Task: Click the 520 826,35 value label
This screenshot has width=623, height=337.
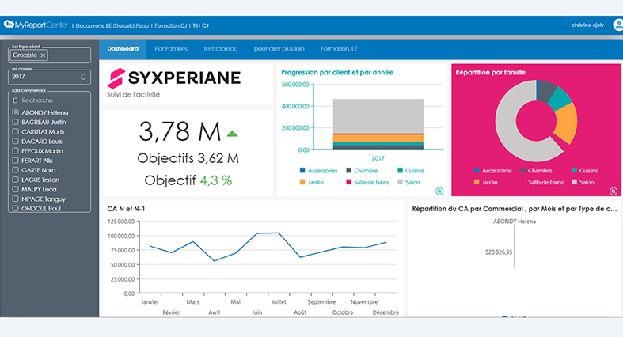Action: [x=499, y=252]
